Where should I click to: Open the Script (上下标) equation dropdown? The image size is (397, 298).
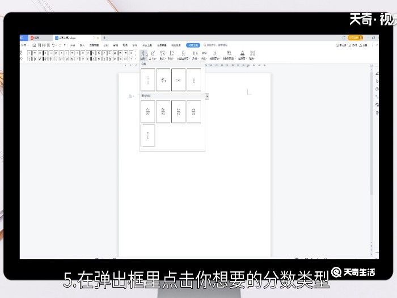[x=153, y=55]
